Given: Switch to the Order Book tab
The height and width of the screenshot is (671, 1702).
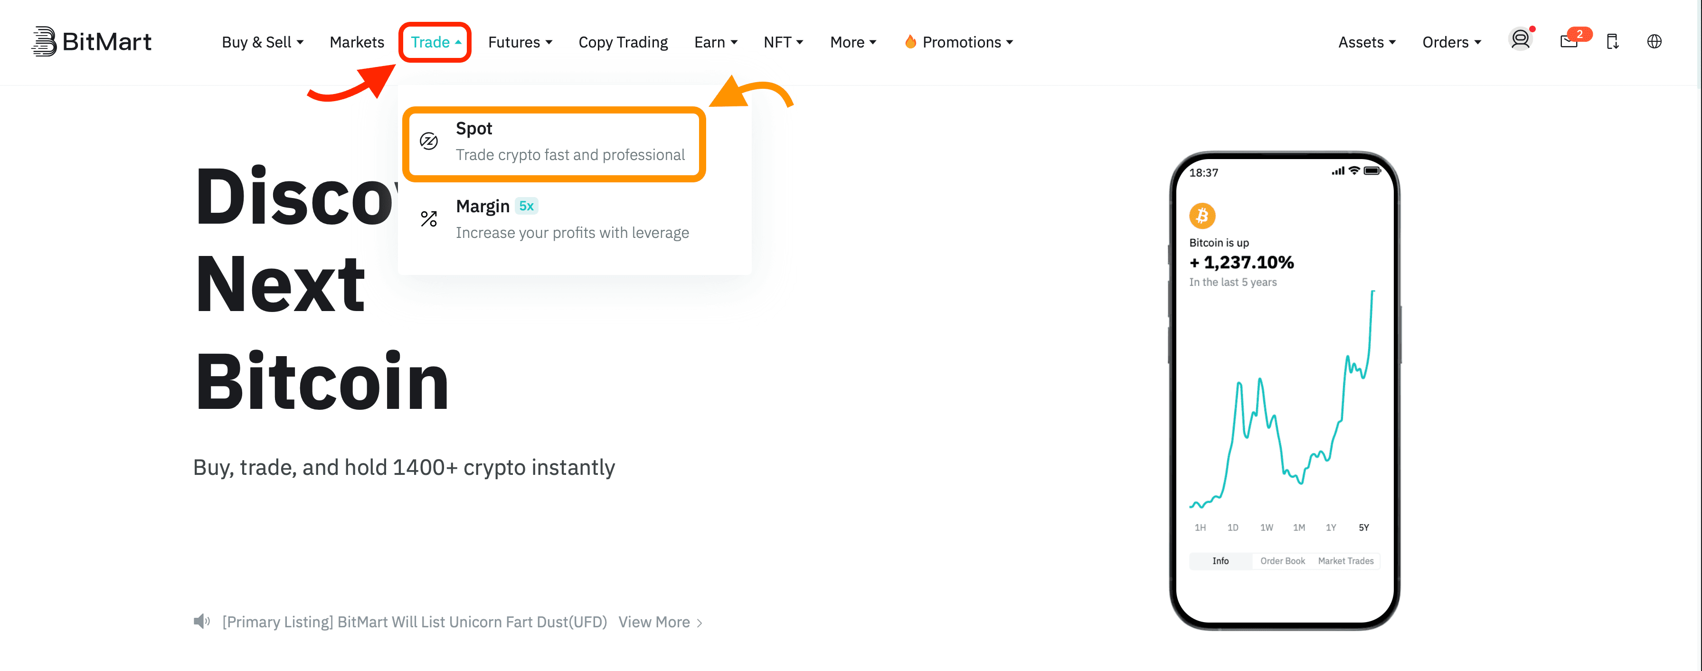Looking at the screenshot, I should (x=1282, y=561).
